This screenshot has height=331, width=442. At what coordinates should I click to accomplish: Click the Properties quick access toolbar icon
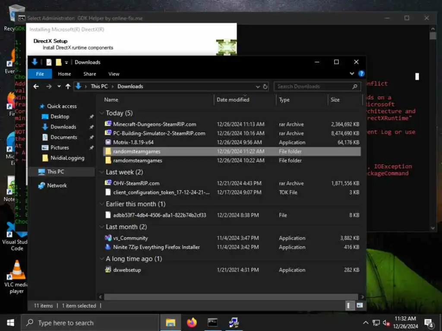point(49,62)
